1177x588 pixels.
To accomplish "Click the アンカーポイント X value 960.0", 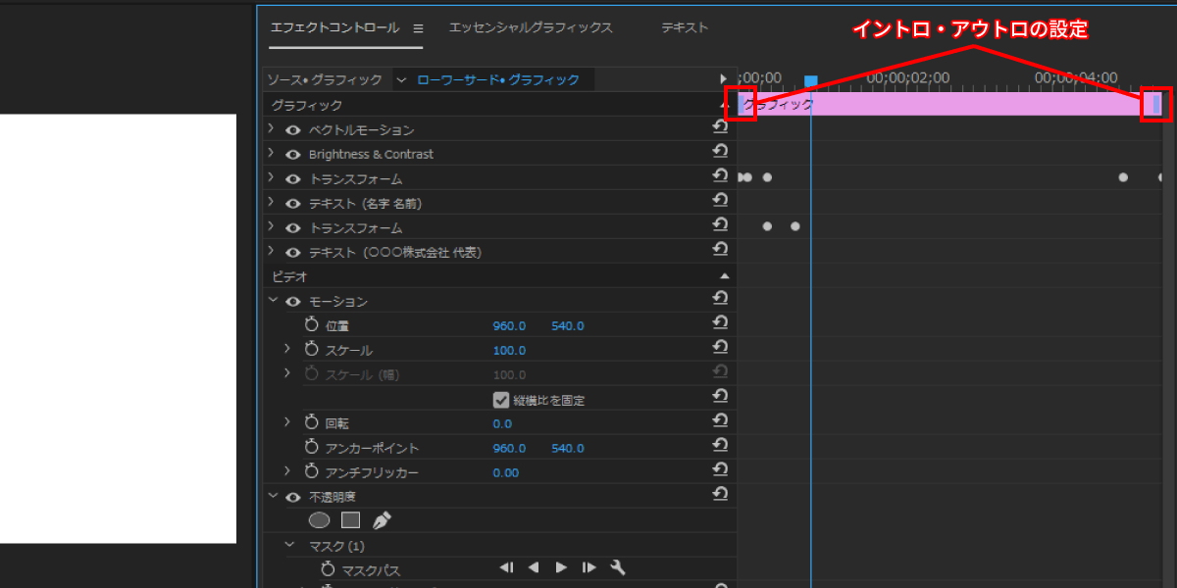I will pyautogui.click(x=509, y=448).
